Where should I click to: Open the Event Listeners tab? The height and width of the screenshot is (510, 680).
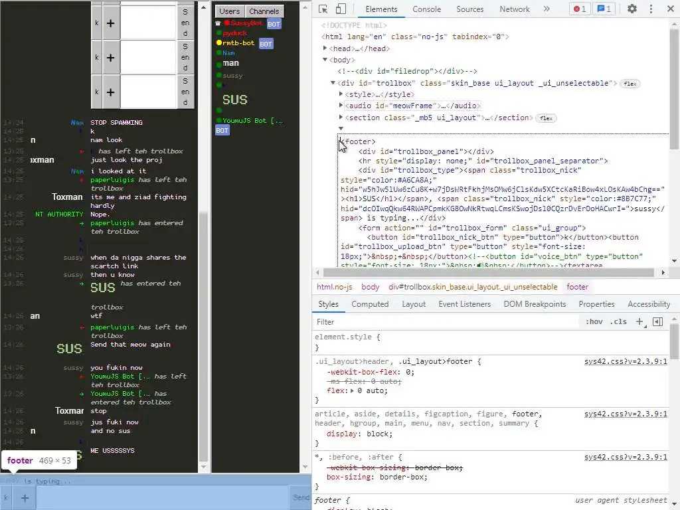464,304
